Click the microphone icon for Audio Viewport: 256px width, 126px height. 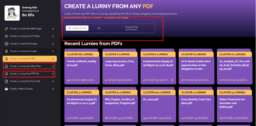7,51
